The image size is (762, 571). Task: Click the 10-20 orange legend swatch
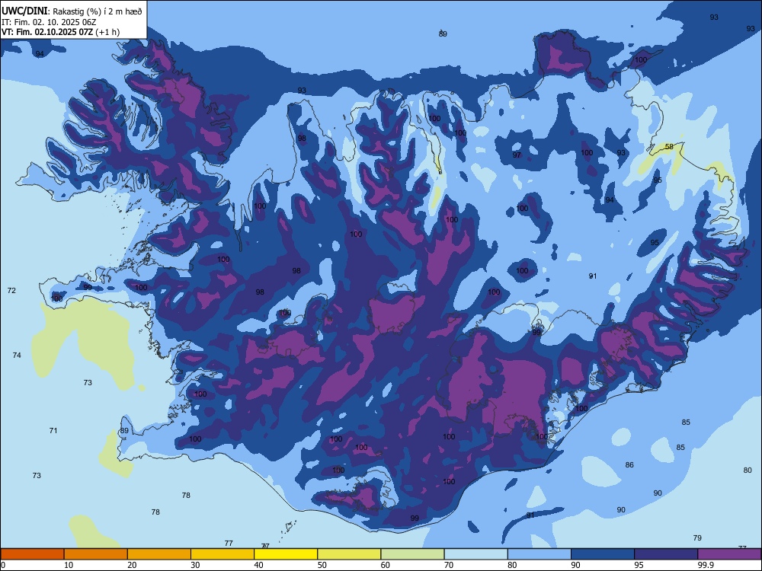point(96,554)
